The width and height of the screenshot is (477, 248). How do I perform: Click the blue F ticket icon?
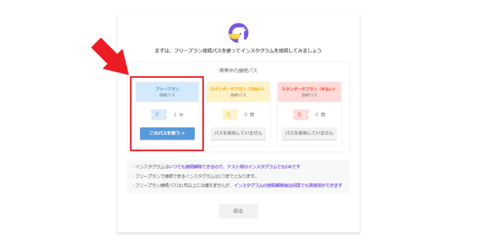(x=159, y=114)
